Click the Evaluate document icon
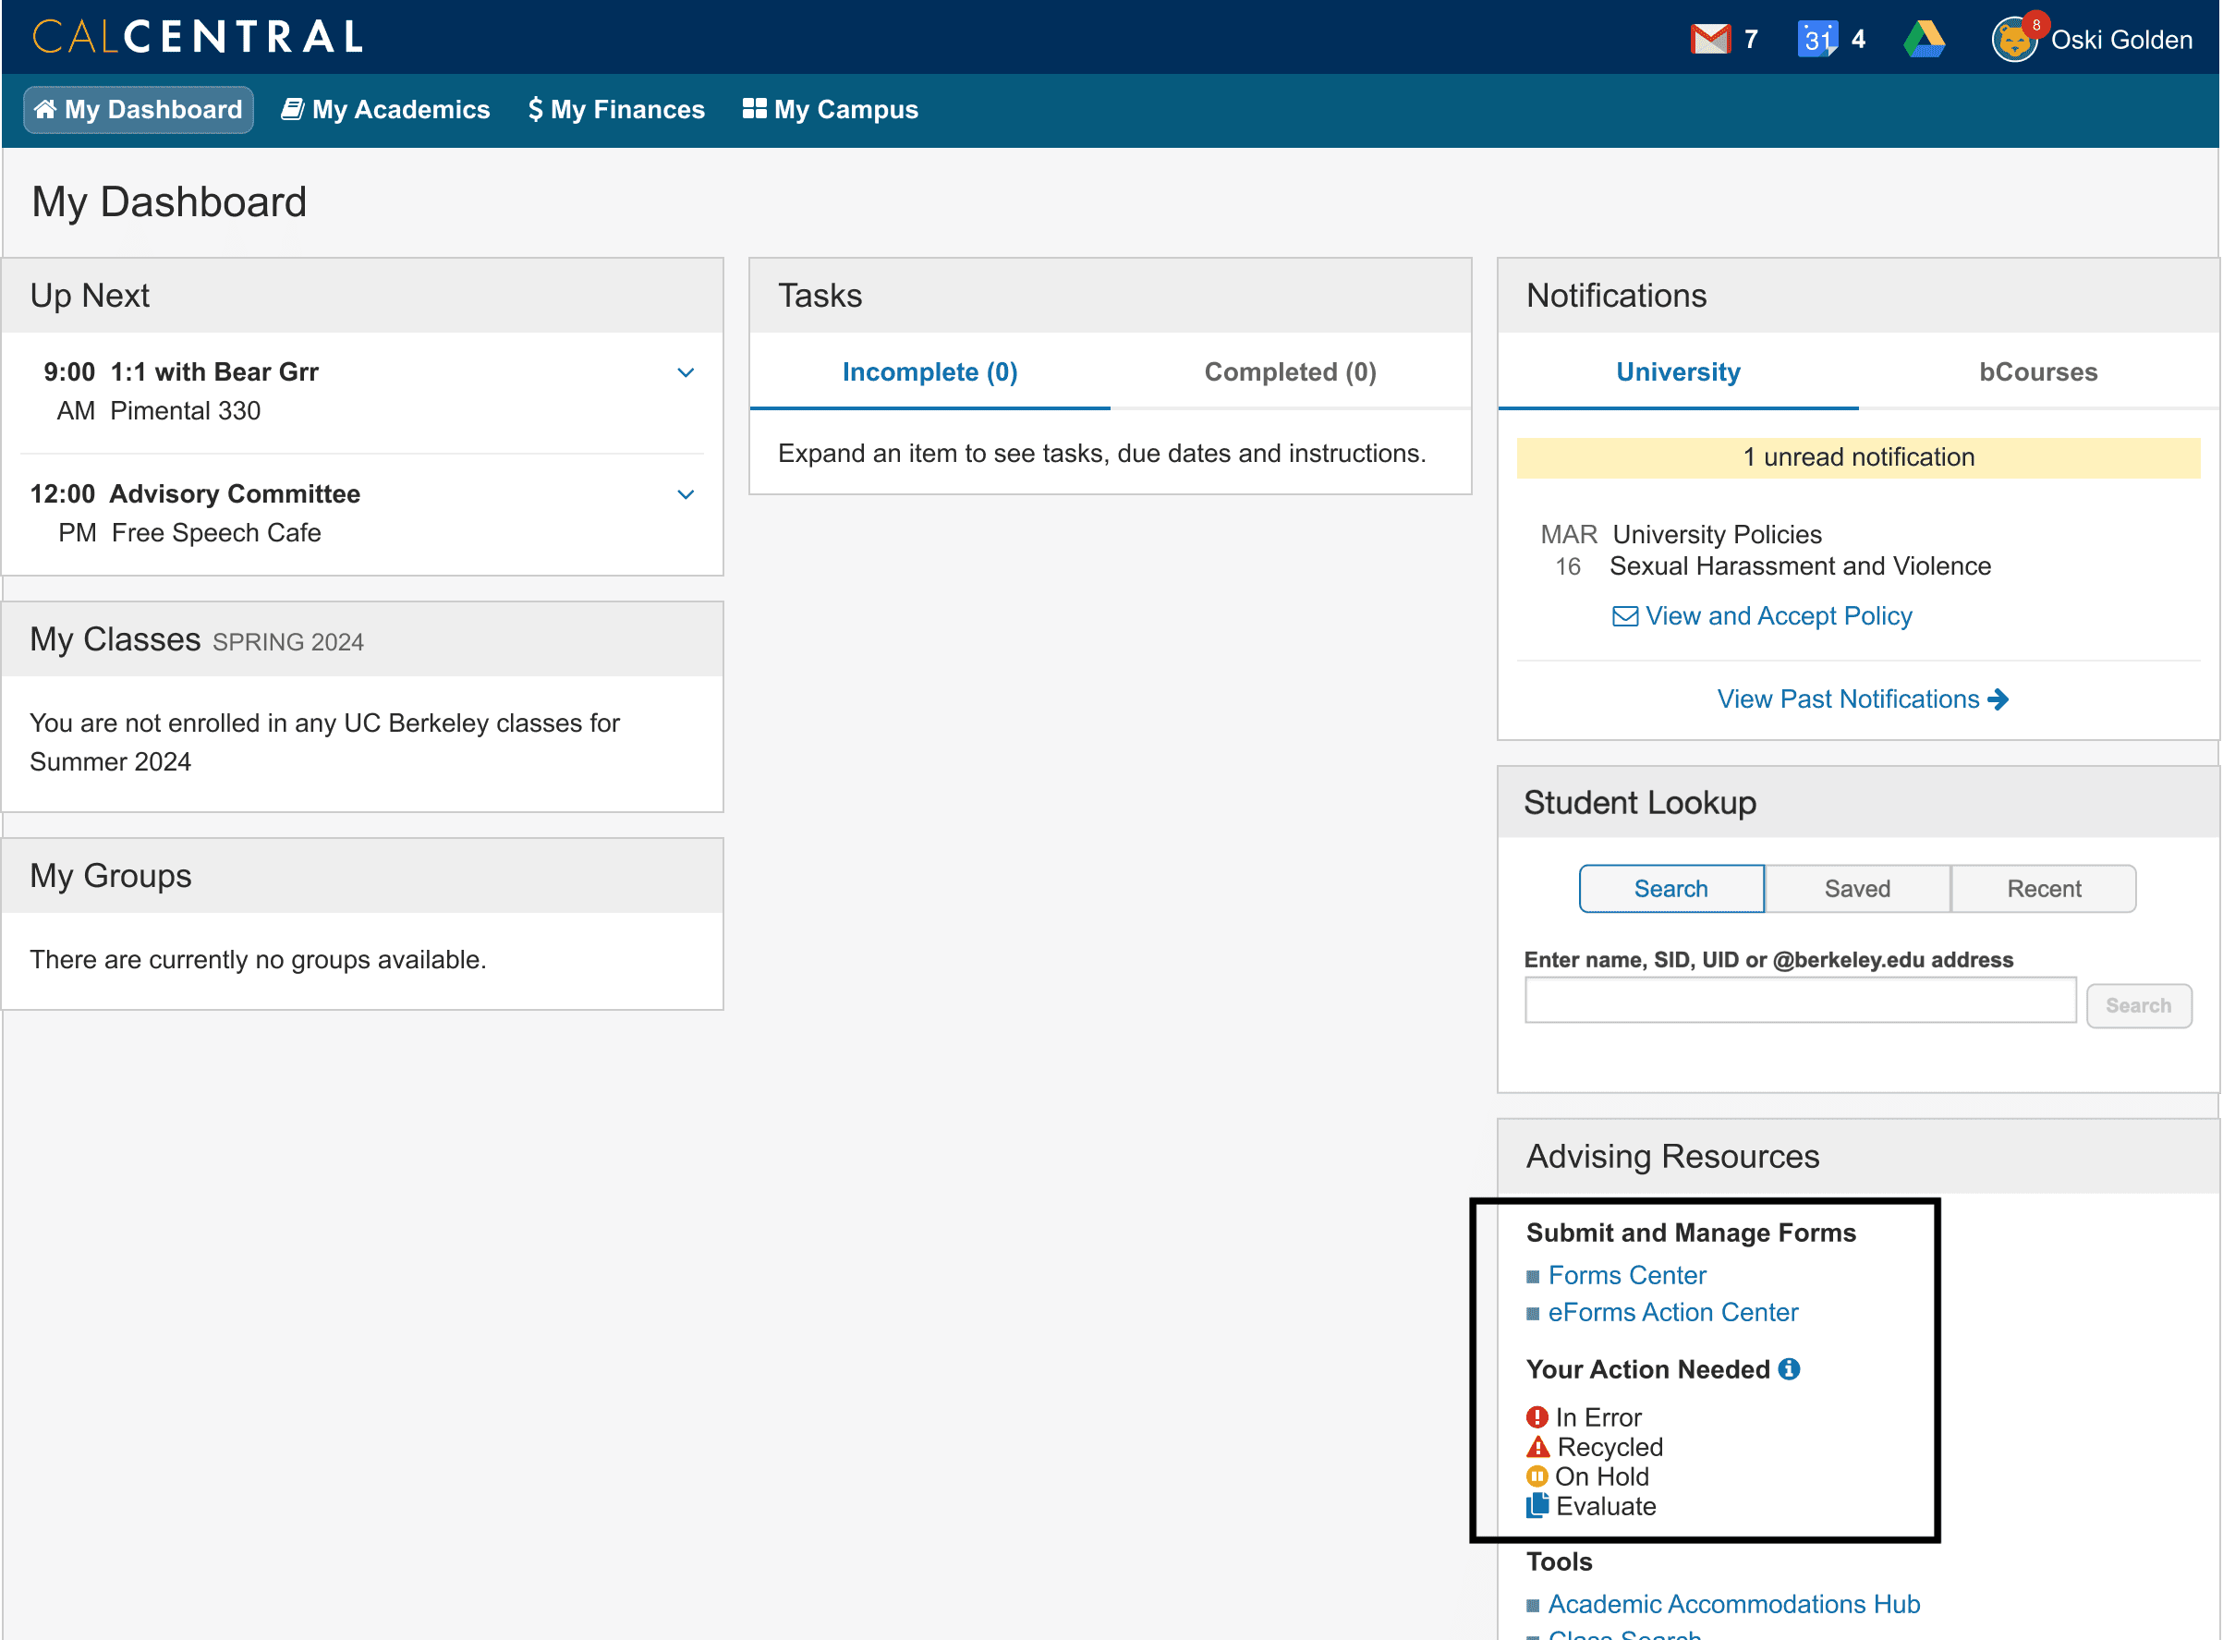 (1537, 1505)
